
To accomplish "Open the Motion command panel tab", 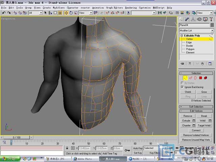I will pyautogui.click(x=199, y=19).
